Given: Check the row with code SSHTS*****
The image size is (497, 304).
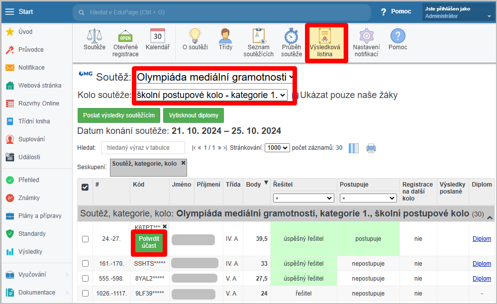Looking at the screenshot, I should pos(85,263).
